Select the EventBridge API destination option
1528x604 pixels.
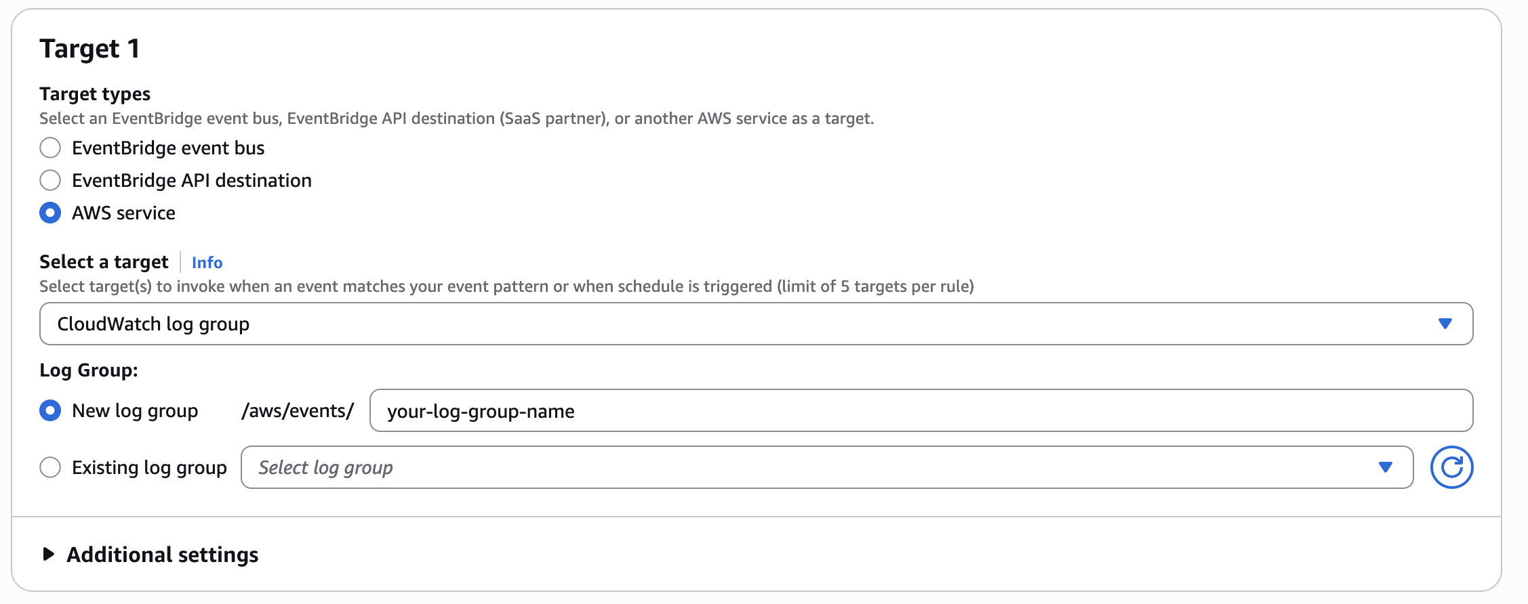pos(50,180)
